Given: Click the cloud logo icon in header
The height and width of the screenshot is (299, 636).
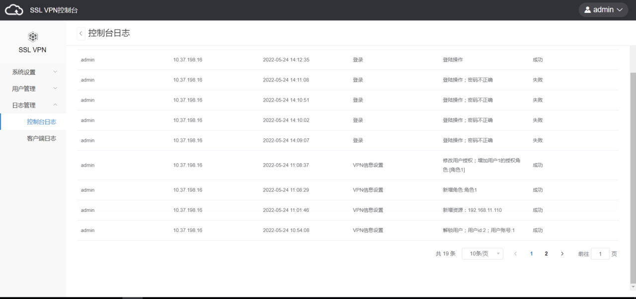Looking at the screenshot, I should 14,10.
